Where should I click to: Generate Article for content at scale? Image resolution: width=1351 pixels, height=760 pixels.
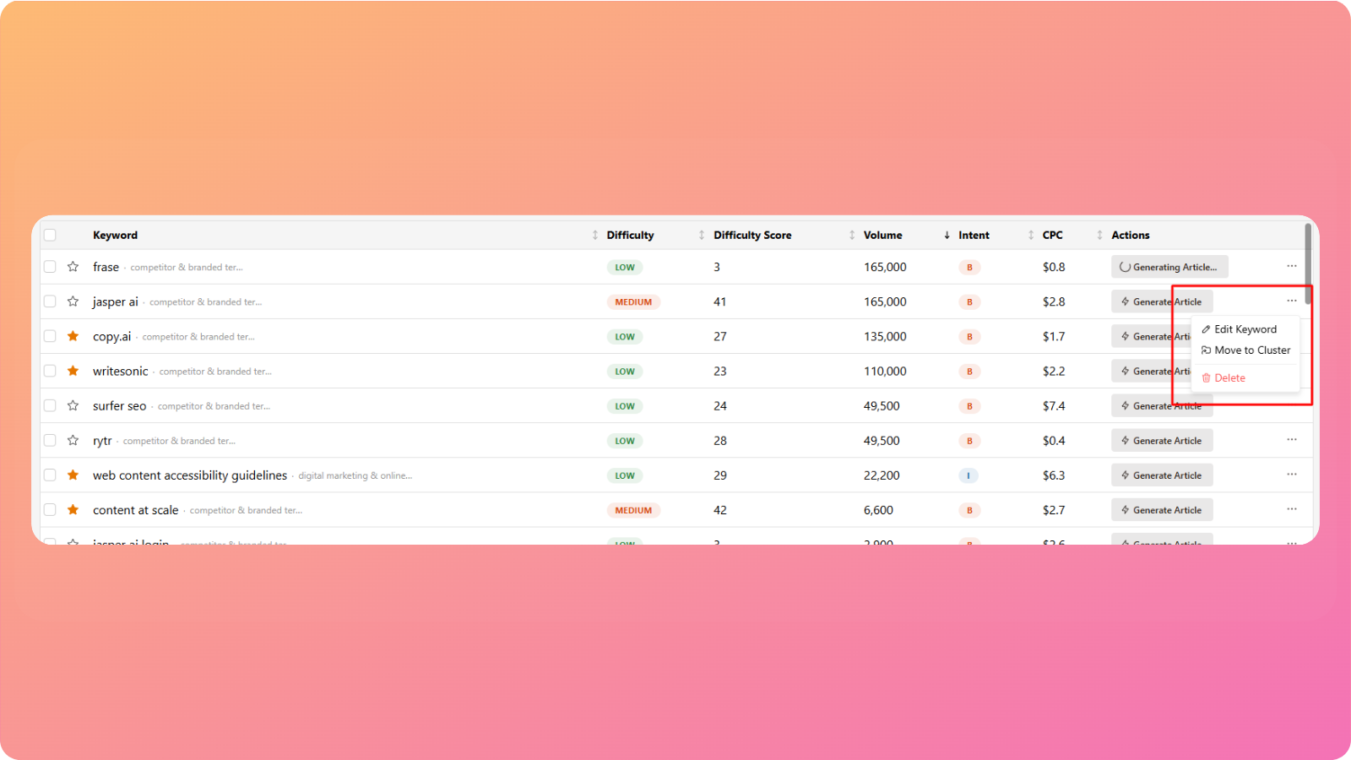1162,510
